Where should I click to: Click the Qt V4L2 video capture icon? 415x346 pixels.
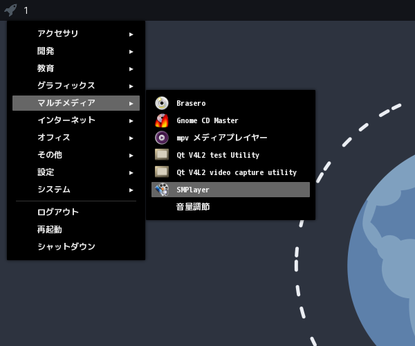(162, 172)
